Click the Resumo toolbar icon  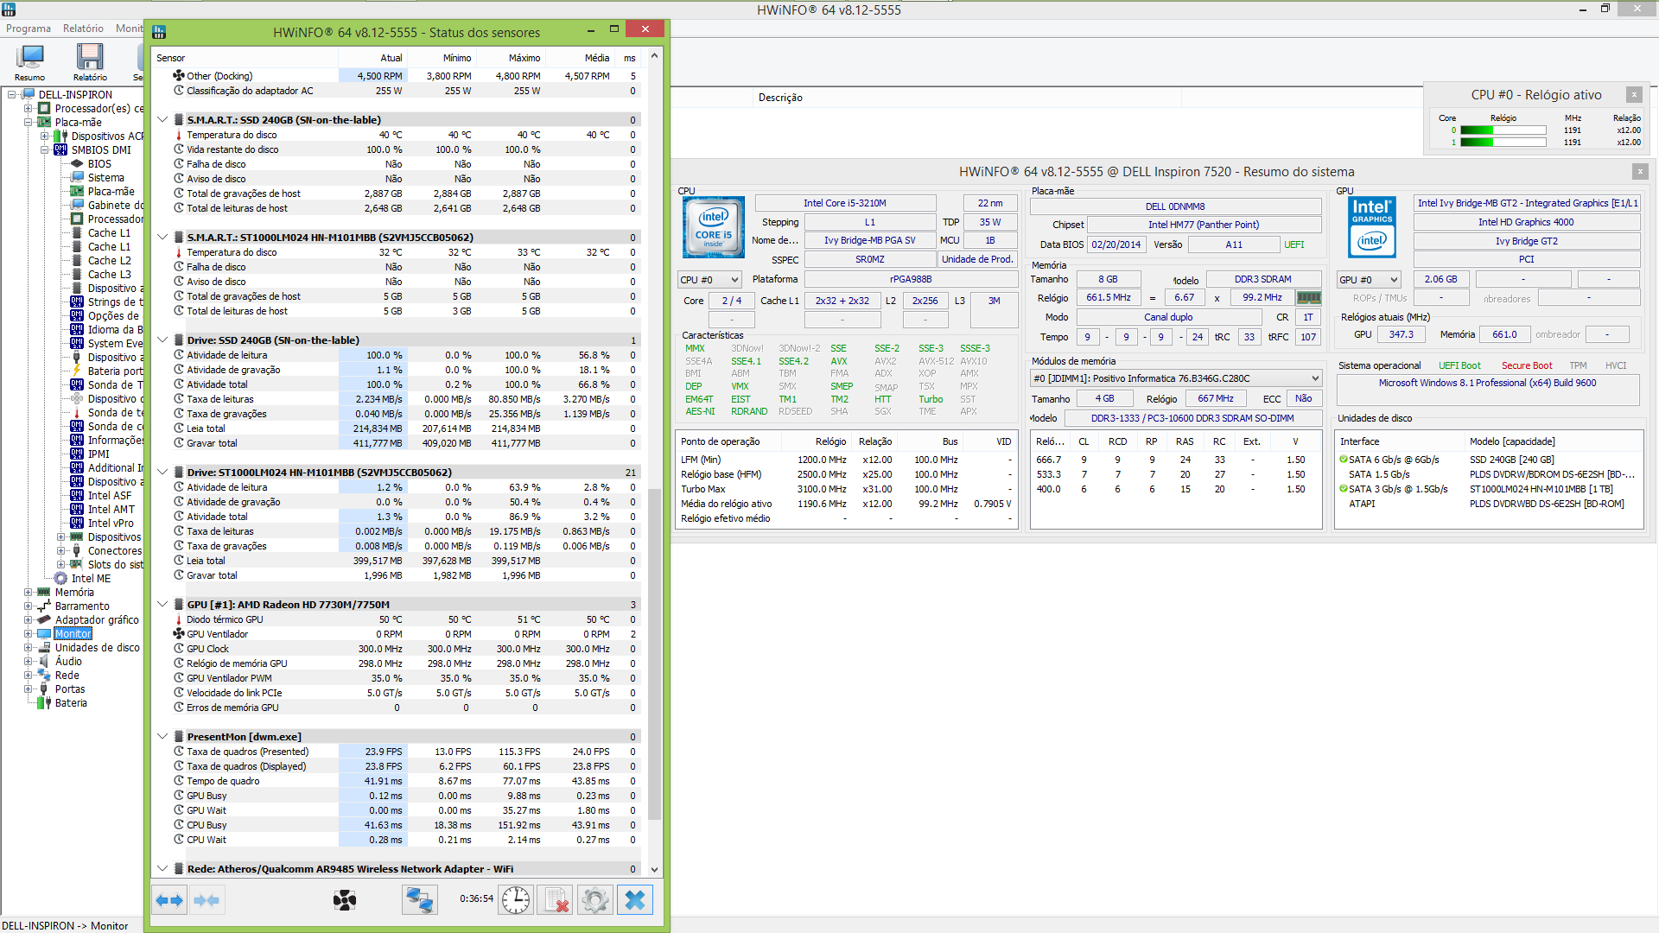30,61
